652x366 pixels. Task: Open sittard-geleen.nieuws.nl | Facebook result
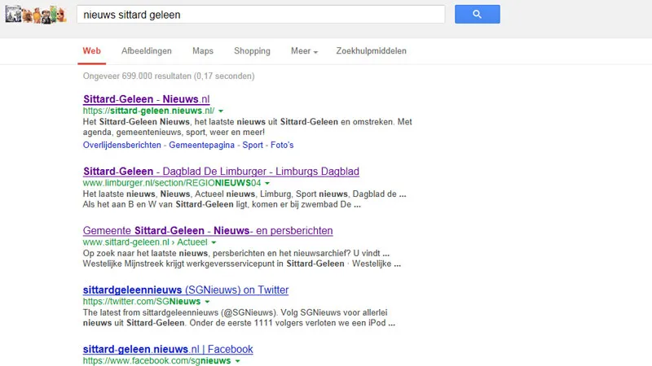click(x=168, y=350)
